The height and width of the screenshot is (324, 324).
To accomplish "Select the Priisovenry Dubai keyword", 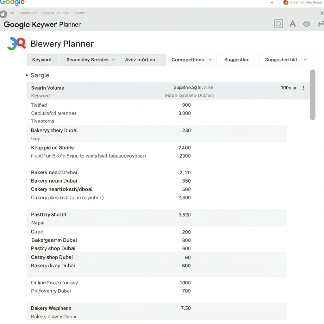I will (51, 291).
